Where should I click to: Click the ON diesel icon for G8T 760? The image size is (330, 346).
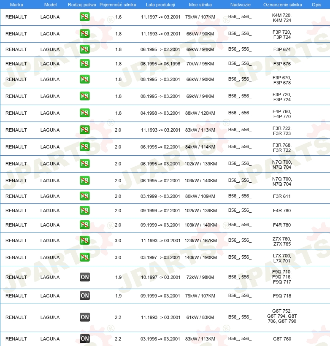point(84,338)
